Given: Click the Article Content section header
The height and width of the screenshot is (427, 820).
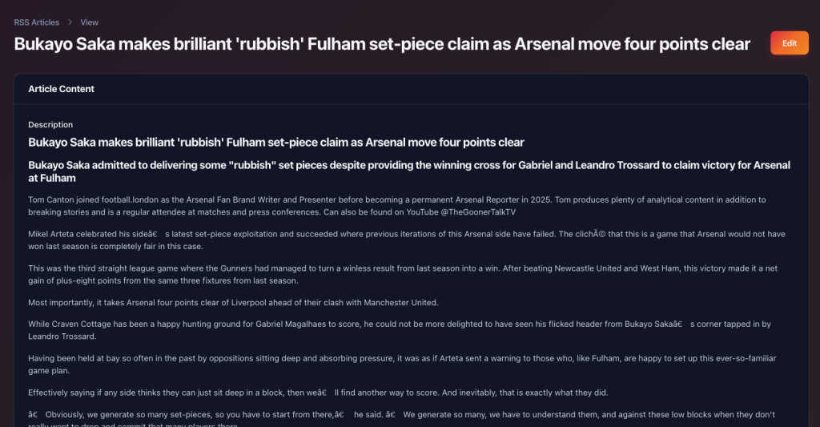Looking at the screenshot, I should point(62,89).
